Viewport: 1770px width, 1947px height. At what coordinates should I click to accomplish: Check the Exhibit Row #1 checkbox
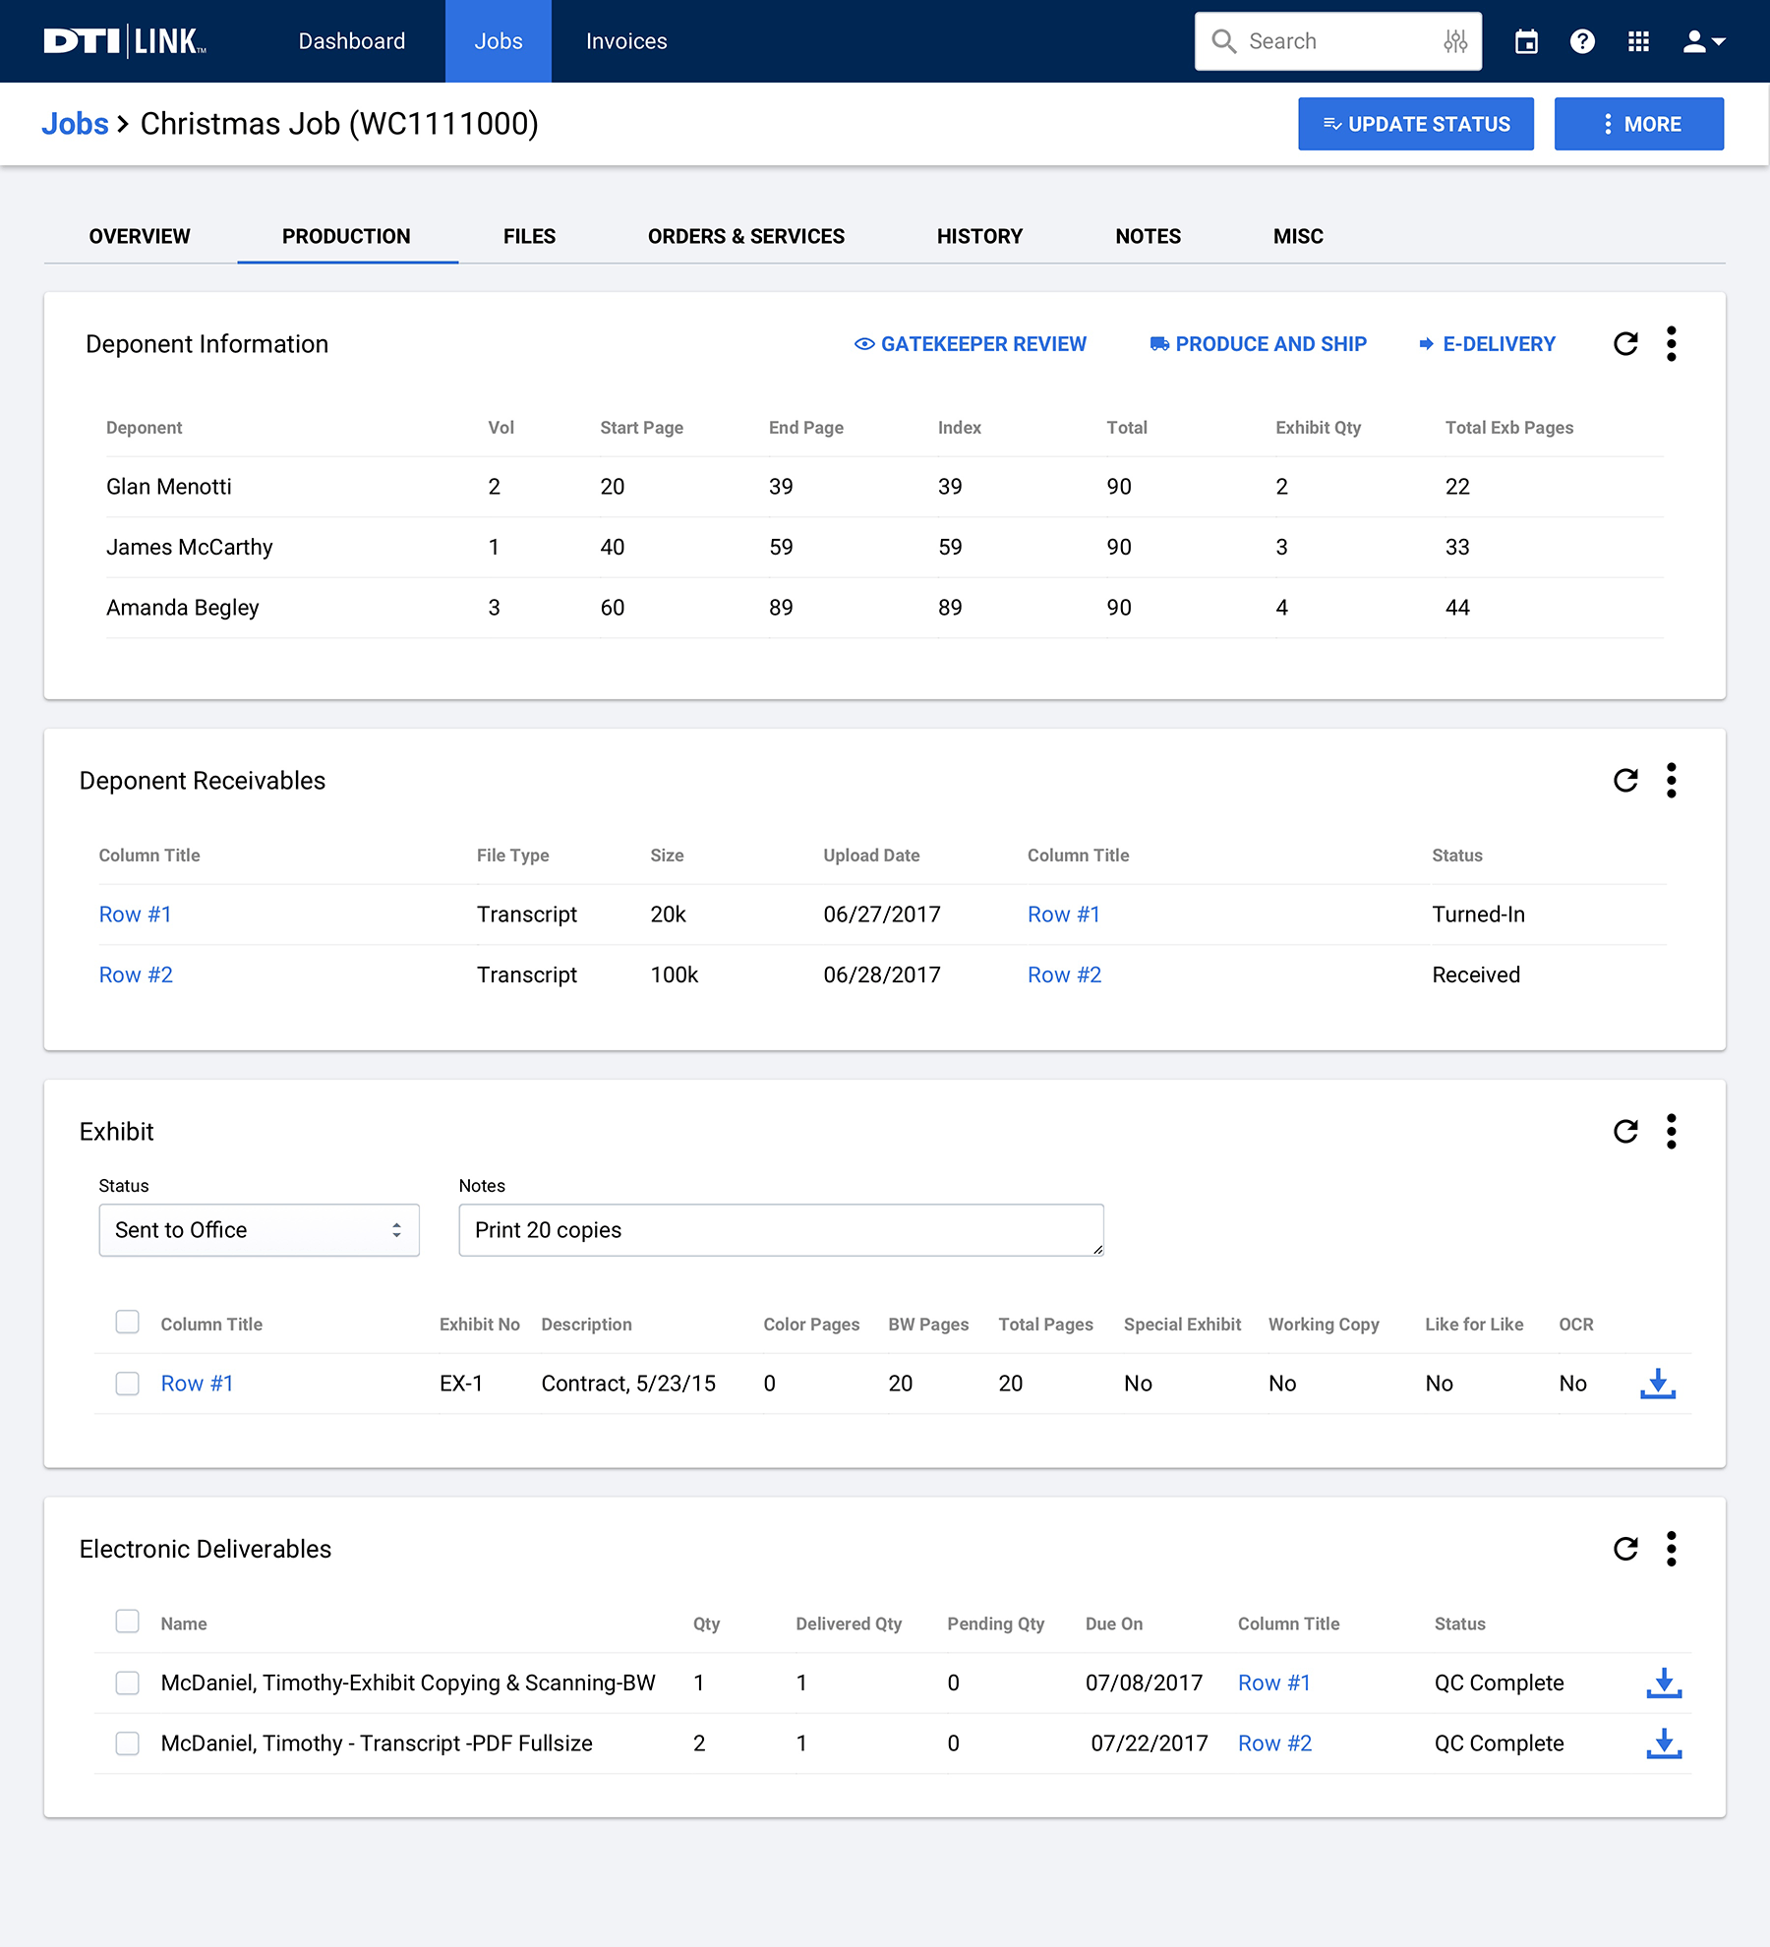tap(128, 1384)
